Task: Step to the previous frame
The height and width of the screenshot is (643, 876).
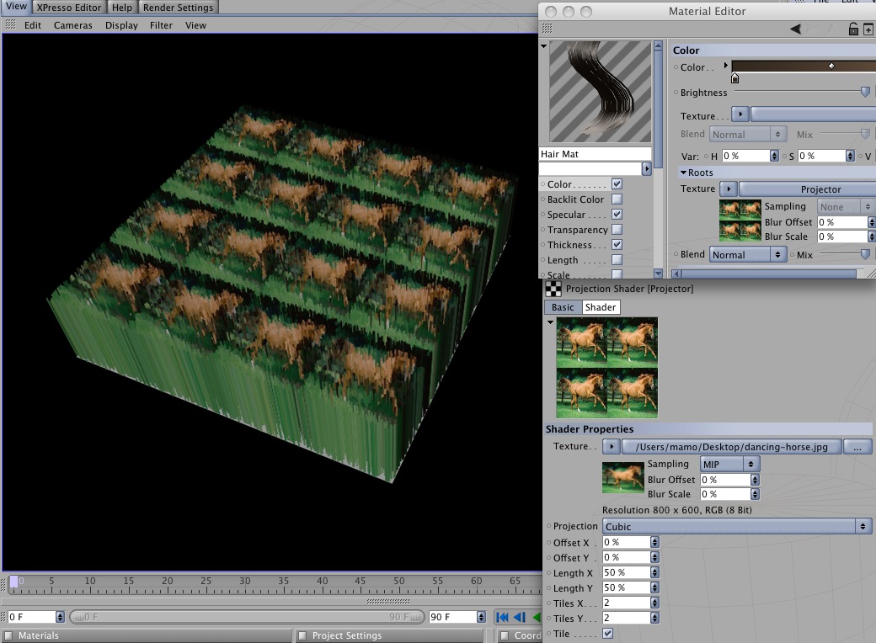Action: (x=520, y=617)
